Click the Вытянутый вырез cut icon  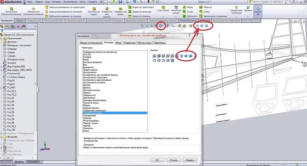coord(94,9)
